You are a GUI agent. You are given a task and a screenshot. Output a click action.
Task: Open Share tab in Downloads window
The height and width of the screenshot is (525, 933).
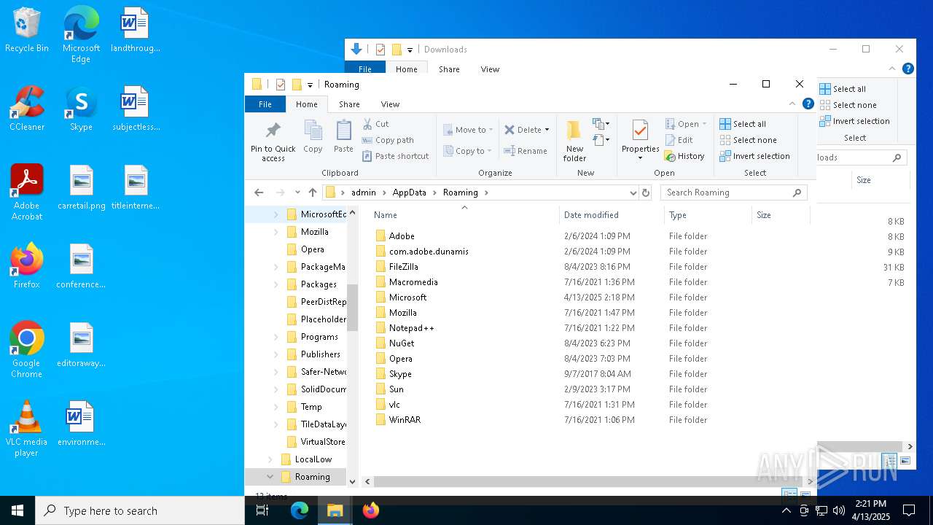coord(449,69)
